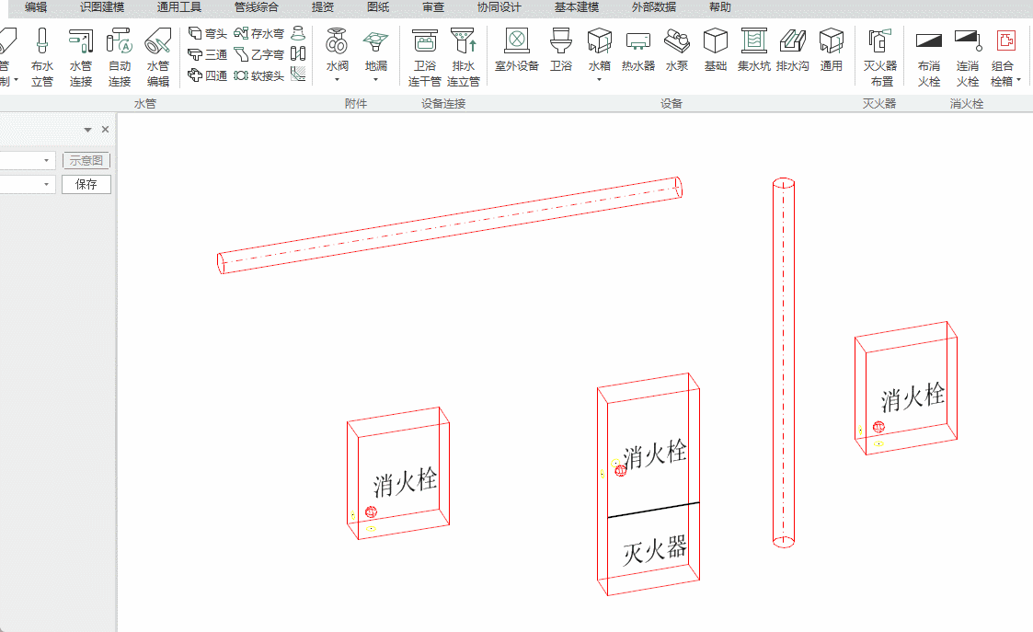Switch to the 通用工具 tab
This screenshot has width=1033, height=632.
179,7
